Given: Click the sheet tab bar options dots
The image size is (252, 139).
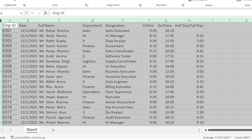Looking at the screenshot, I should (199, 130).
